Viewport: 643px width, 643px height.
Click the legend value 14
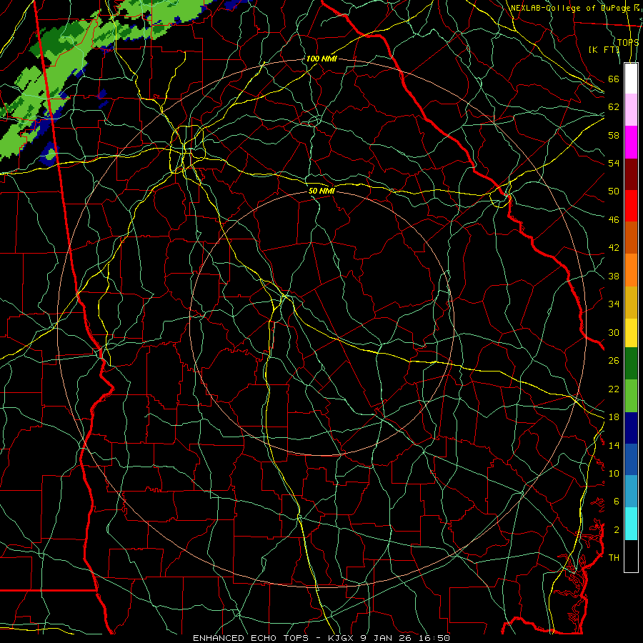click(x=614, y=445)
